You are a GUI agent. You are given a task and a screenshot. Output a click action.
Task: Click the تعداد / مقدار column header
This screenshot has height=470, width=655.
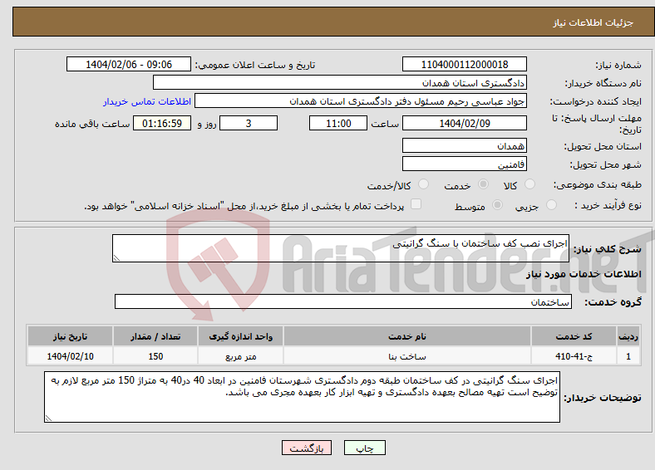[x=155, y=336]
